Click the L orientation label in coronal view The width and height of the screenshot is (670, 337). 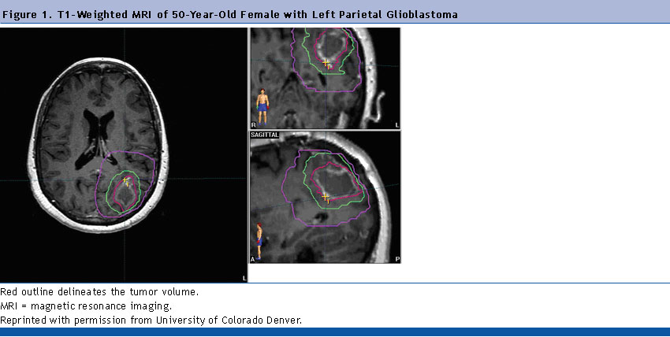397,125
